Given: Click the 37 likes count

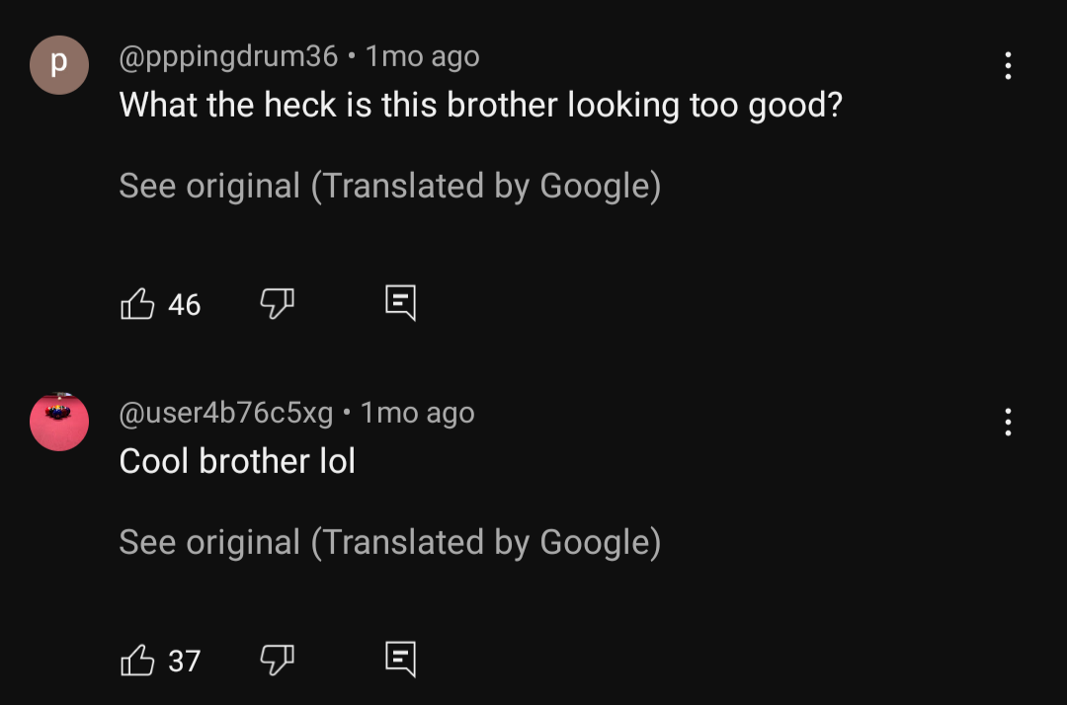Looking at the screenshot, I should coord(185,661).
